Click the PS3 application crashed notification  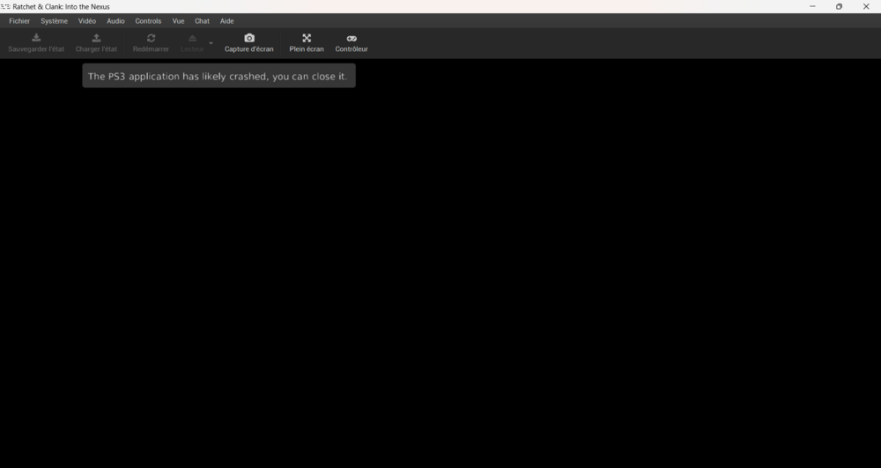(x=218, y=76)
